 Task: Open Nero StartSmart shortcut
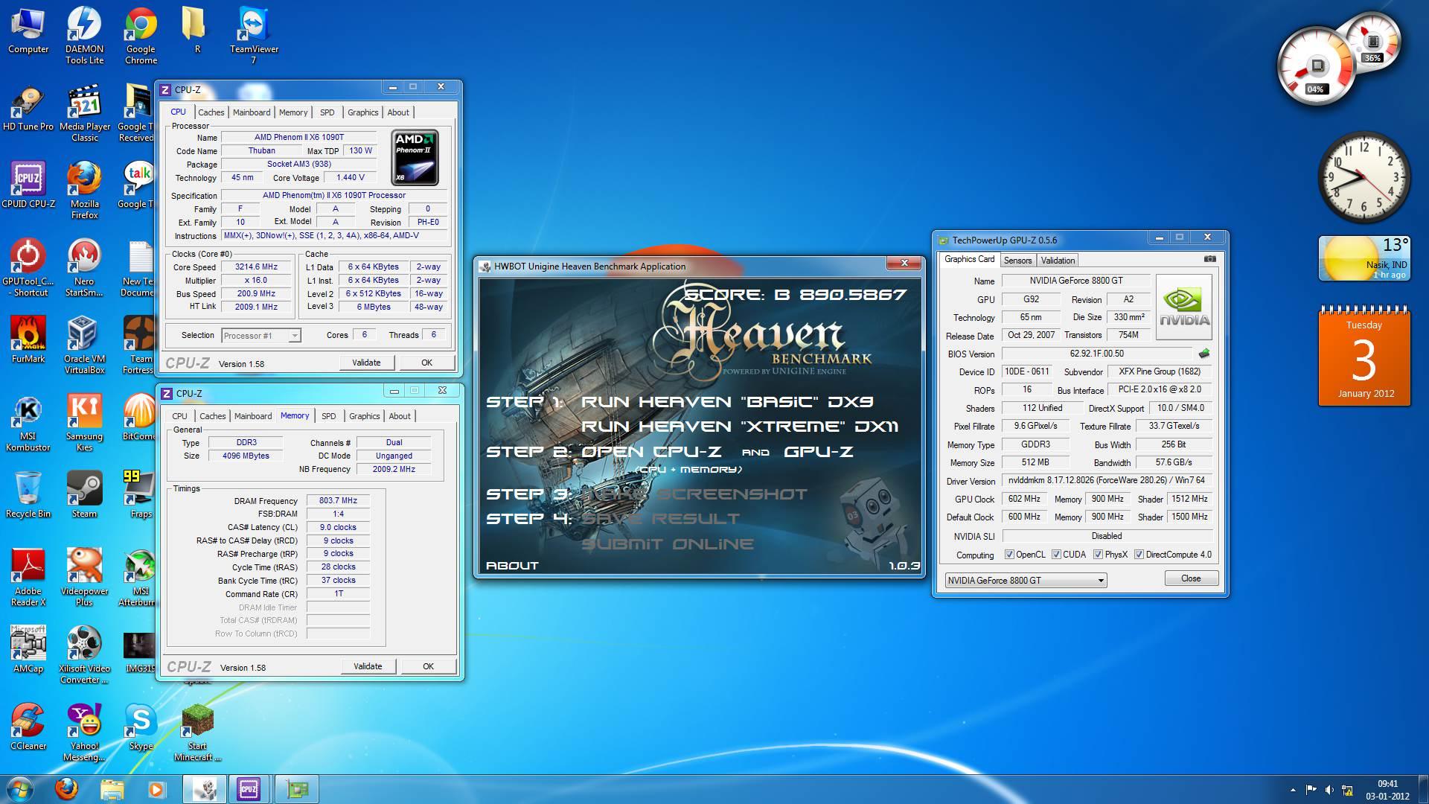pos(84,268)
